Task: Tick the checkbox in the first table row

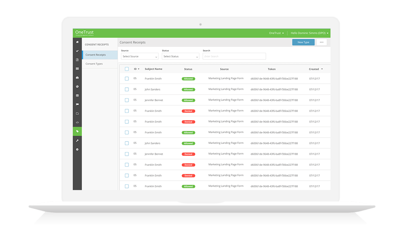Action: pos(127,78)
